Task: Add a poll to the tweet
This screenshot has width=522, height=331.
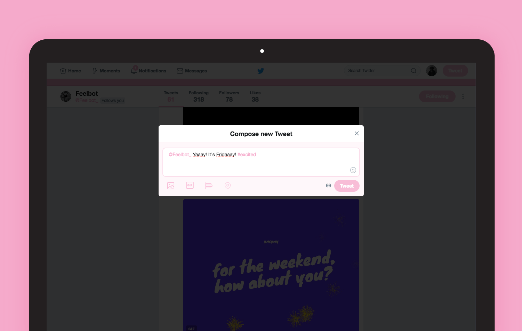Action: tap(209, 186)
